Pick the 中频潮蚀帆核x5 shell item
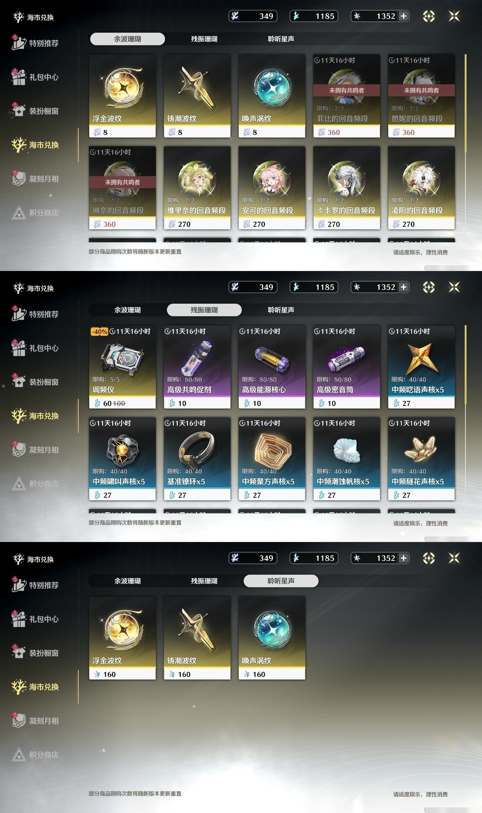The height and width of the screenshot is (813, 482). [346, 459]
